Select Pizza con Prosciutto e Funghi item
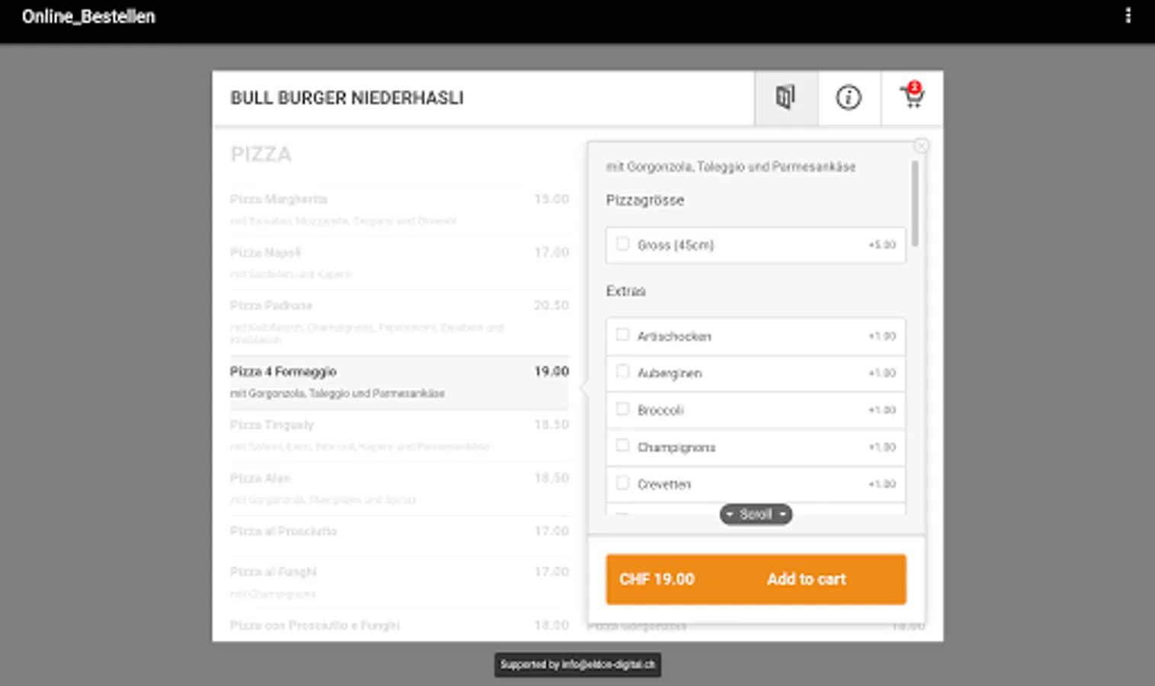Screen dimensions: 1155x686 tap(399, 625)
